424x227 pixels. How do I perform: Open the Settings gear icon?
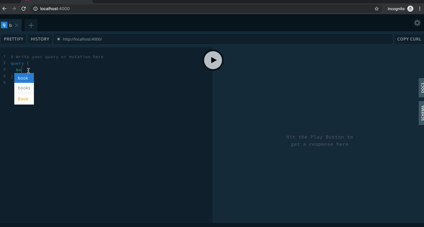(417, 23)
